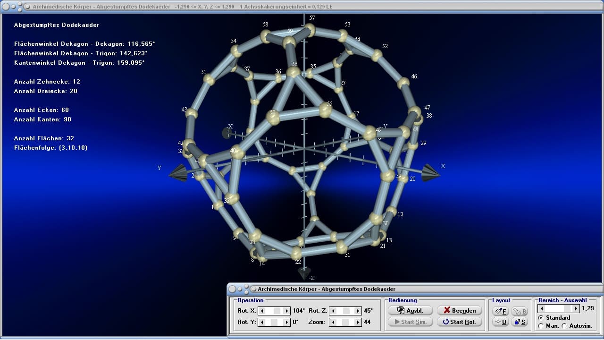Decrease Rot. X with left arrow

tap(262, 311)
